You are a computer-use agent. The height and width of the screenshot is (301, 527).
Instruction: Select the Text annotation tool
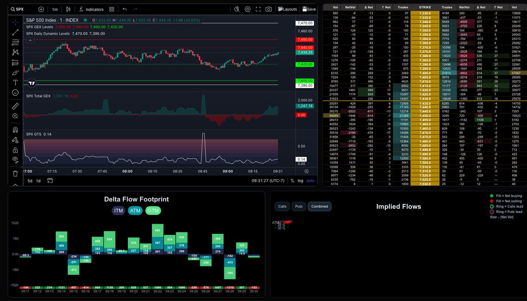tap(15, 82)
